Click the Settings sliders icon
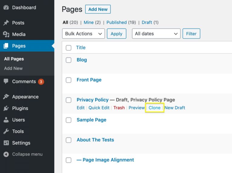Viewport: 232px width, 173px height. [x=6, y=143]
